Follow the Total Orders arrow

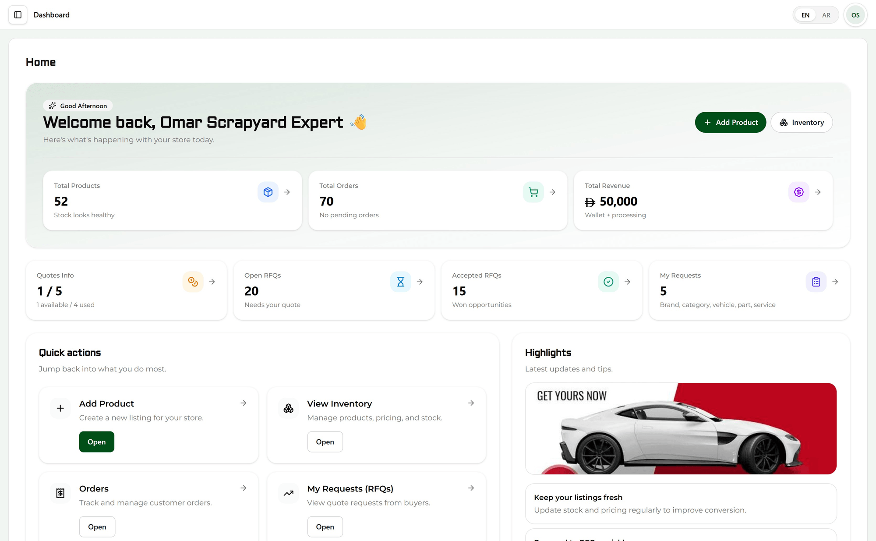click(552, 192)
